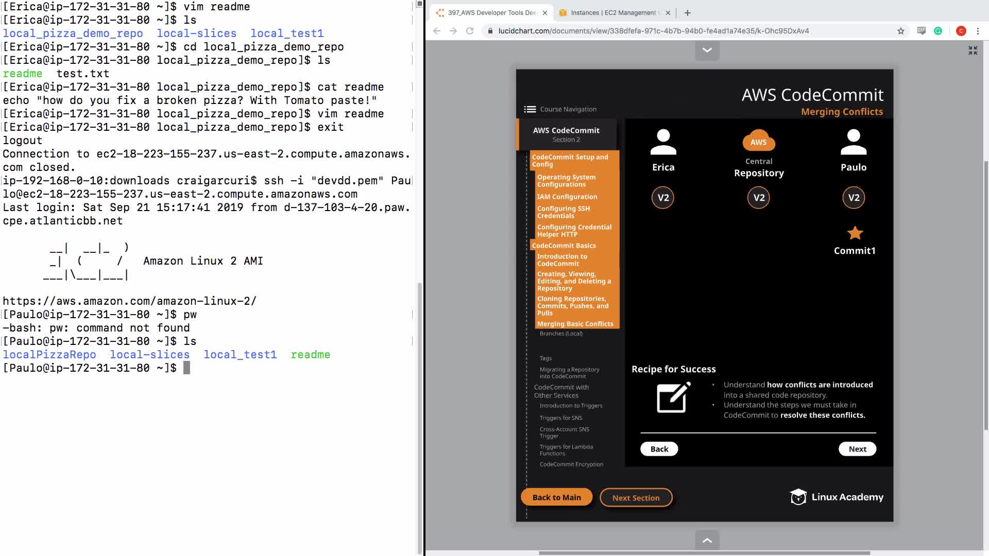Click the exit fullscreen icon
This screenshot has height=556, width=989.
(x=973, y=50)
